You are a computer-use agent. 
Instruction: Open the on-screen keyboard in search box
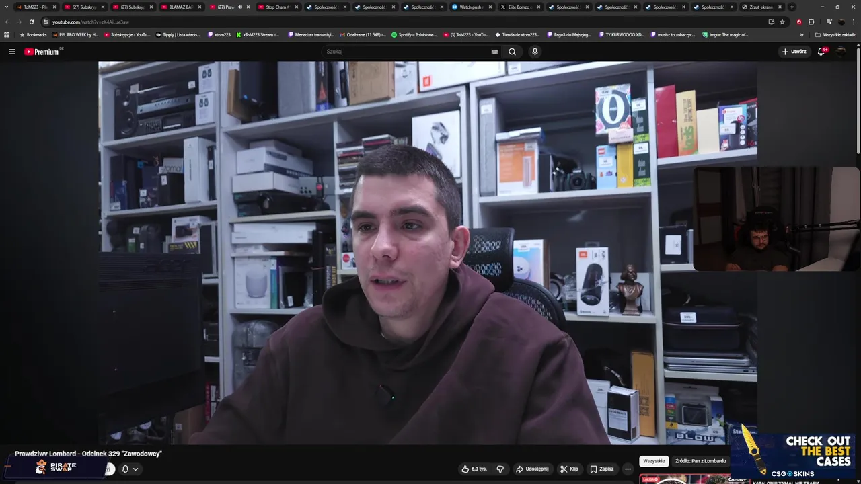tap(494, 52)
